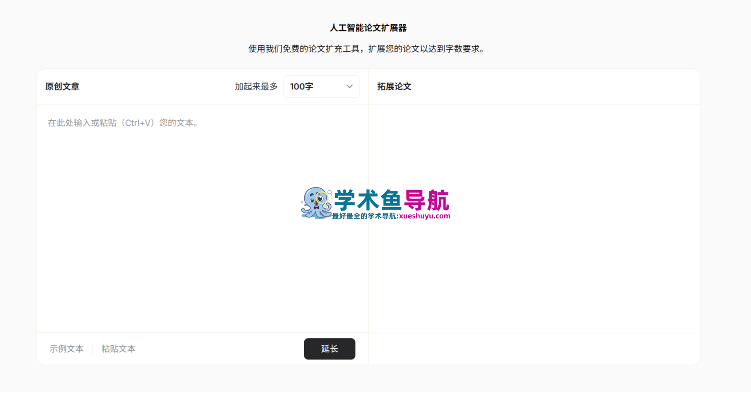Click the 拓展论文 panel title
The image size is (751, 407).
pos(394,86)
